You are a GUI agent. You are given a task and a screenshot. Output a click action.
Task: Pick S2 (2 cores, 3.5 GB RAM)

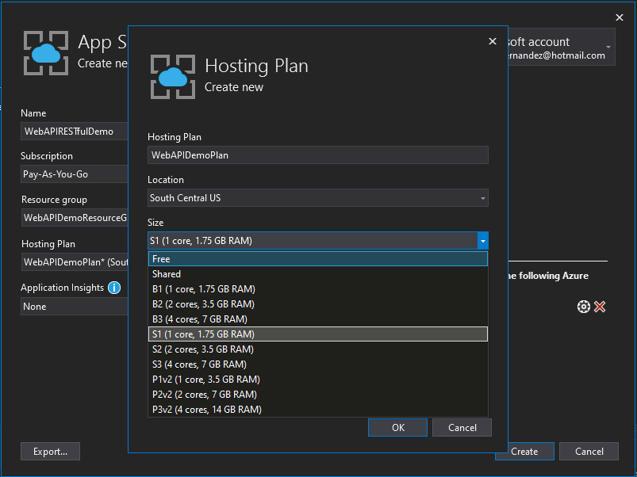click(318, 349)
